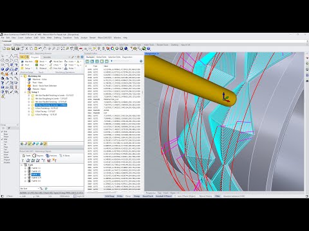Click the Work Zero button

coord(56,62)
